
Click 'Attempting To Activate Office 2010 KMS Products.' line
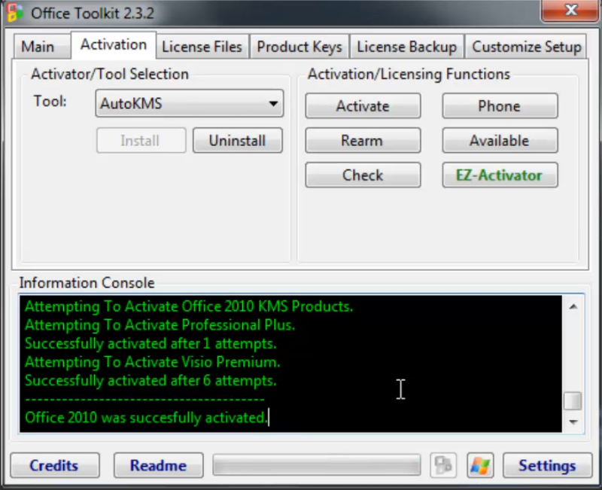[189, 307]
